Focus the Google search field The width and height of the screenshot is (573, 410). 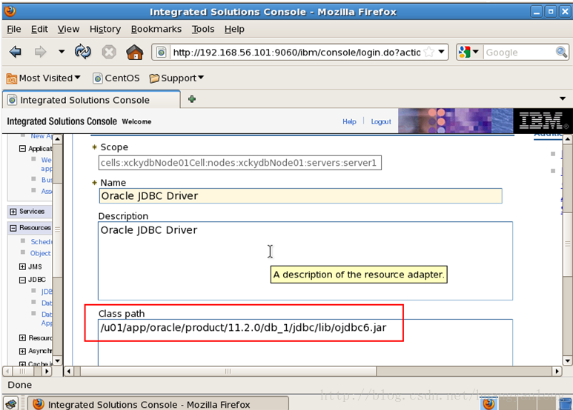[x=520, y=52]
